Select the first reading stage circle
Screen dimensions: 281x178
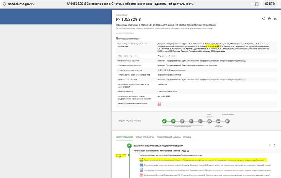click(182, 121)
